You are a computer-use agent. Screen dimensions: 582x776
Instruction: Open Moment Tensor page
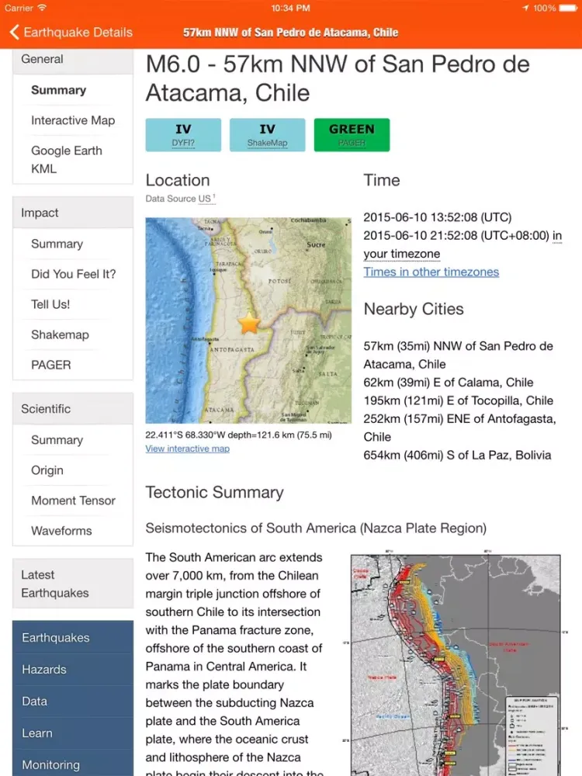point(73,501)
